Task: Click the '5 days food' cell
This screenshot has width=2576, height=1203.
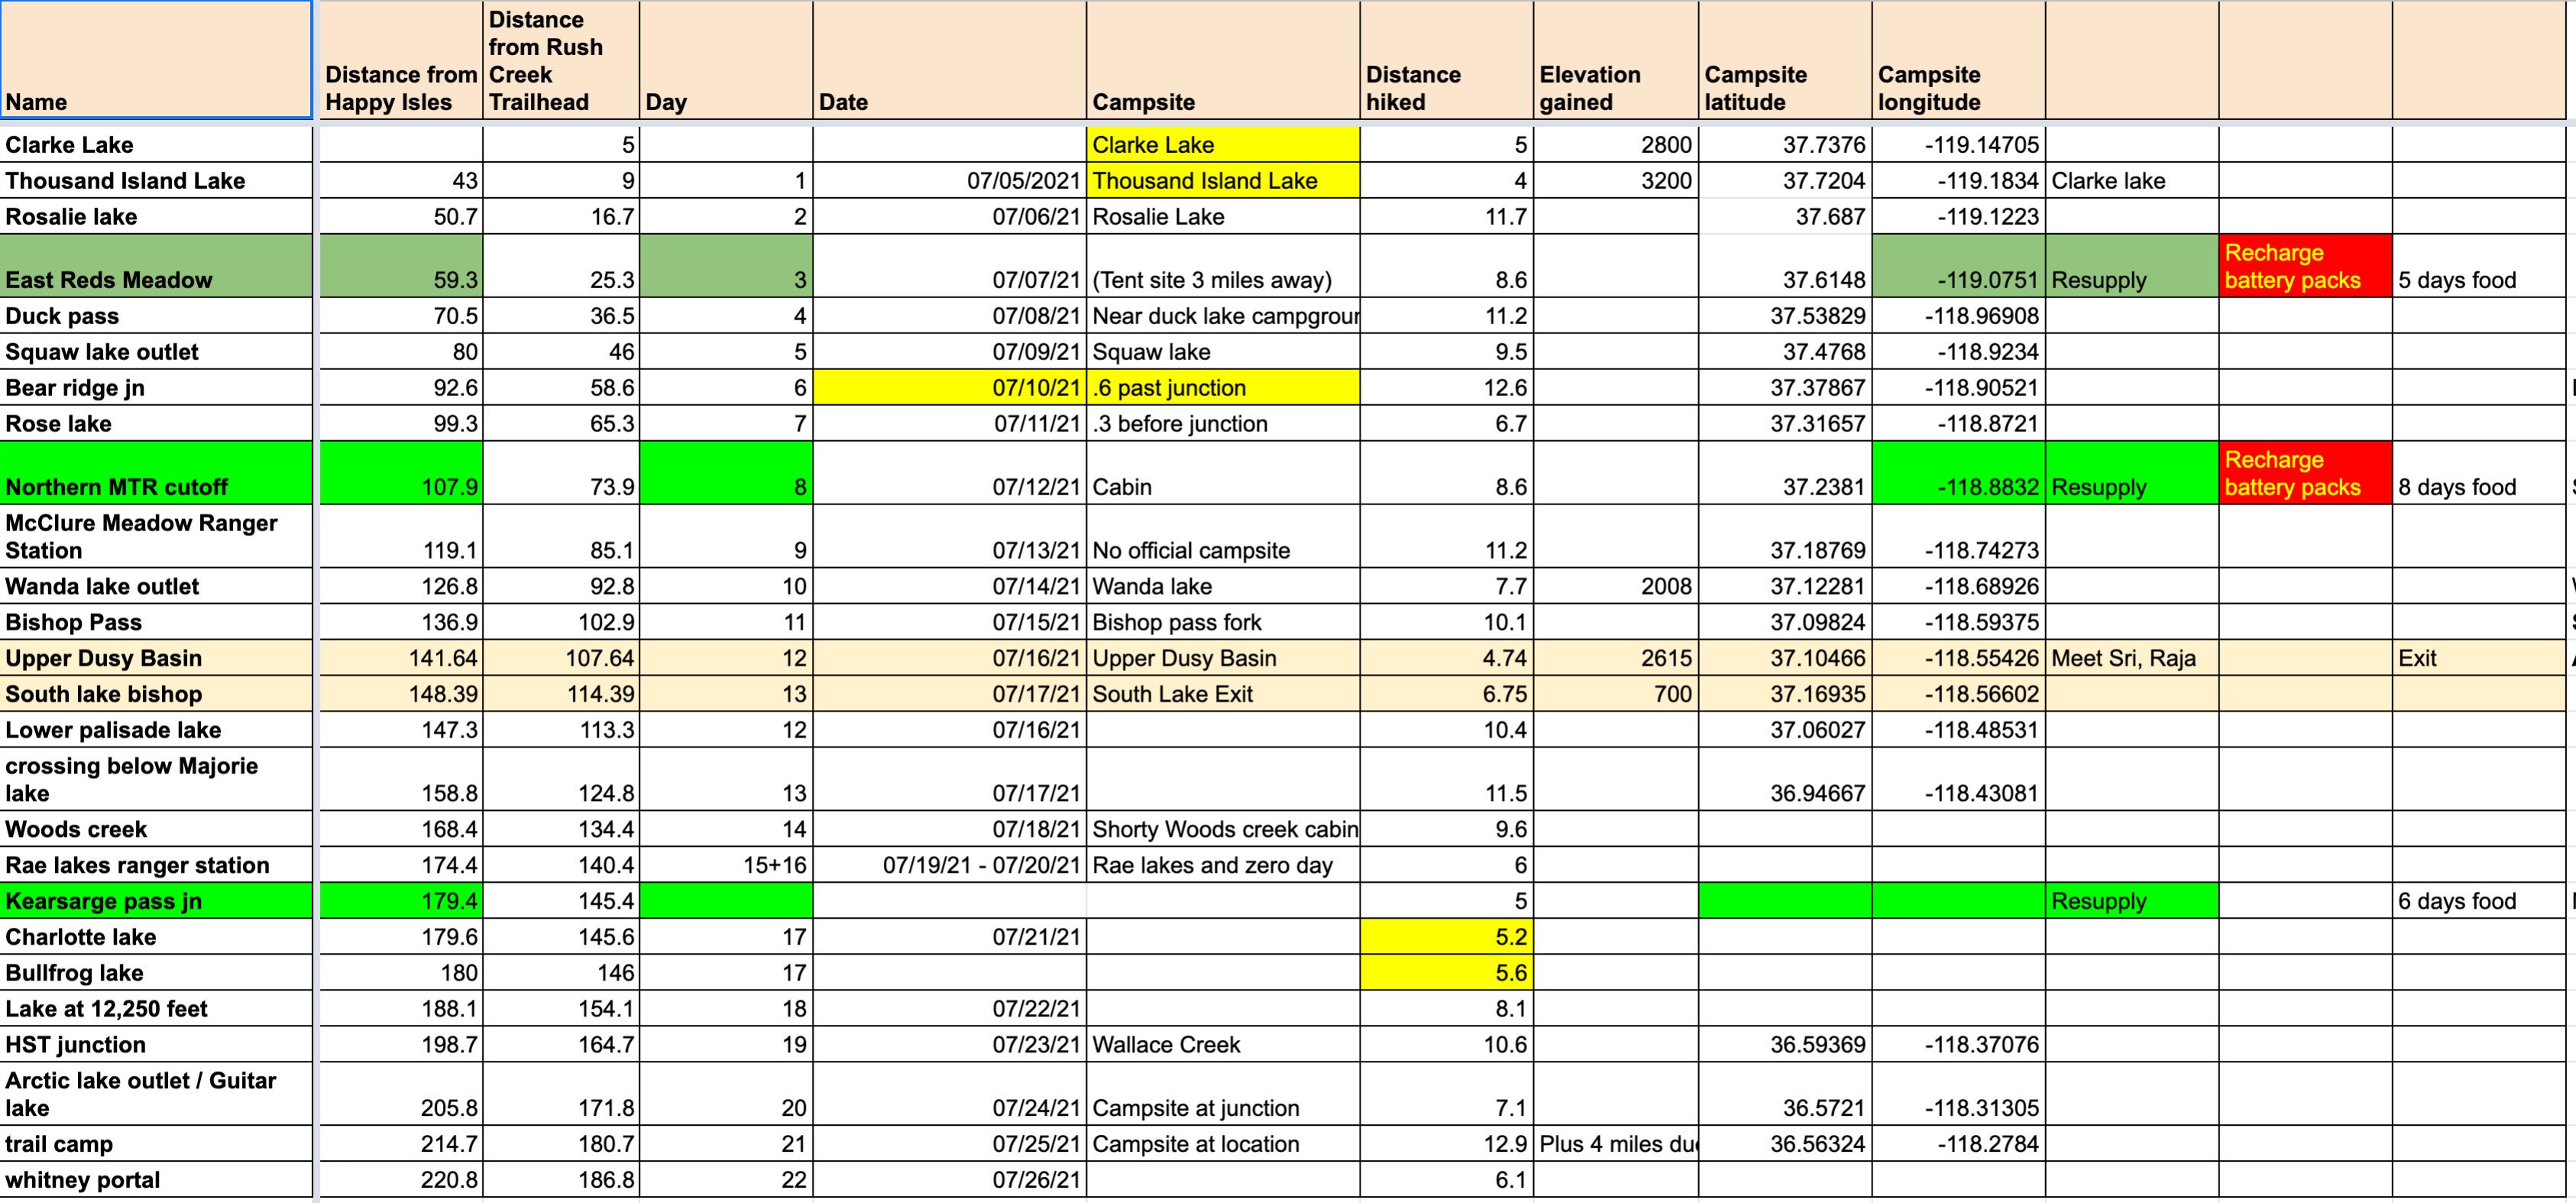Action: (2479, 265)
